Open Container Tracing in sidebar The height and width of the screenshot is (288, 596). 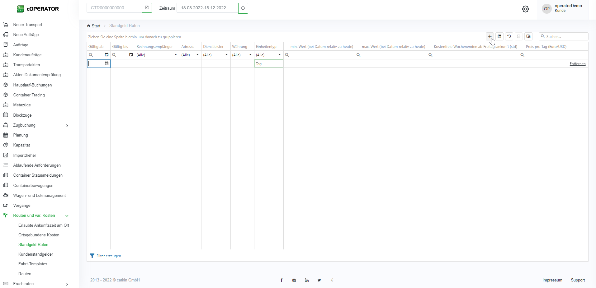[29, 95]
